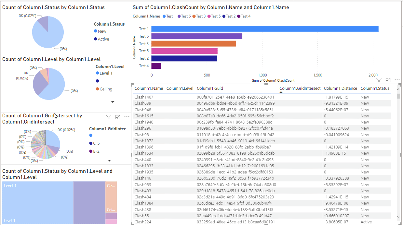Open more options ellipsis above the clash table

[397, 80]
